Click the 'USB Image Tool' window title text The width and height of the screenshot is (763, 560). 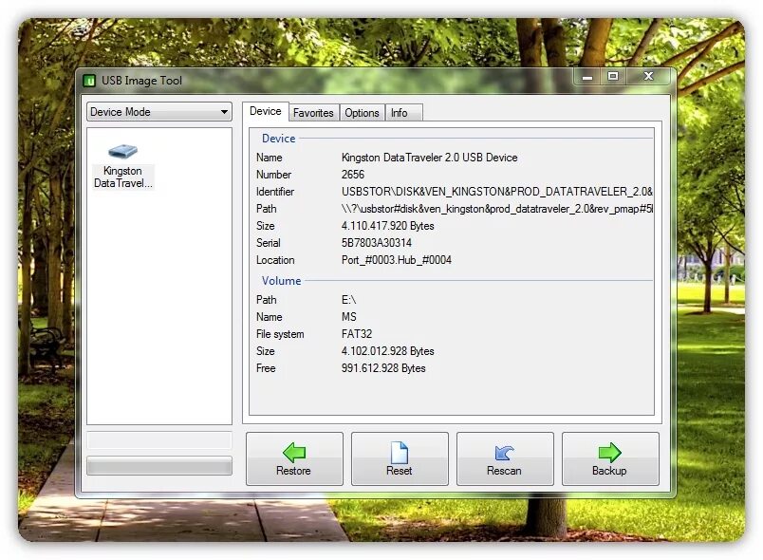141,81
